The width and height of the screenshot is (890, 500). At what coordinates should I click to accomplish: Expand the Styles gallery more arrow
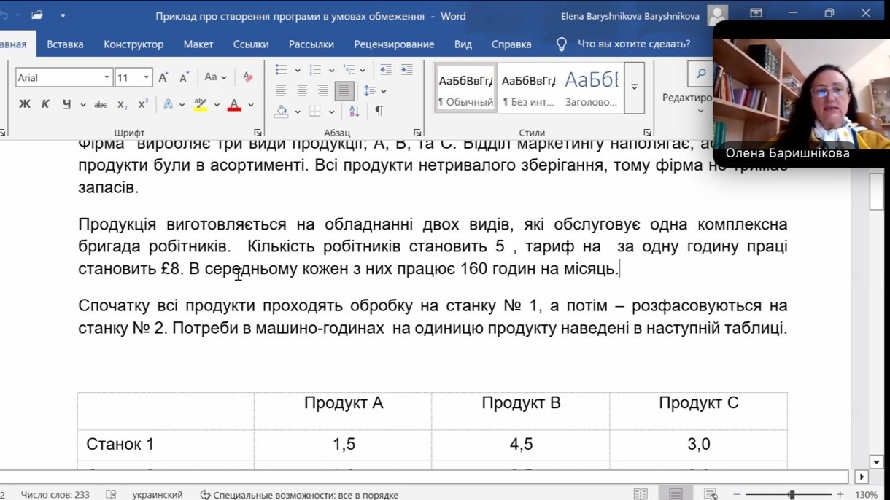coord(634,87)
